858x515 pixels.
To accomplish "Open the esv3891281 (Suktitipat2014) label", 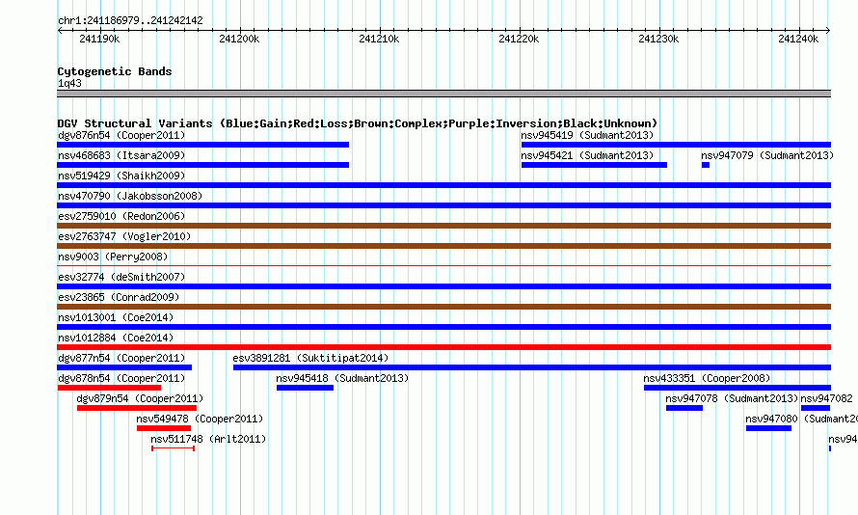I will coord(310,358).
